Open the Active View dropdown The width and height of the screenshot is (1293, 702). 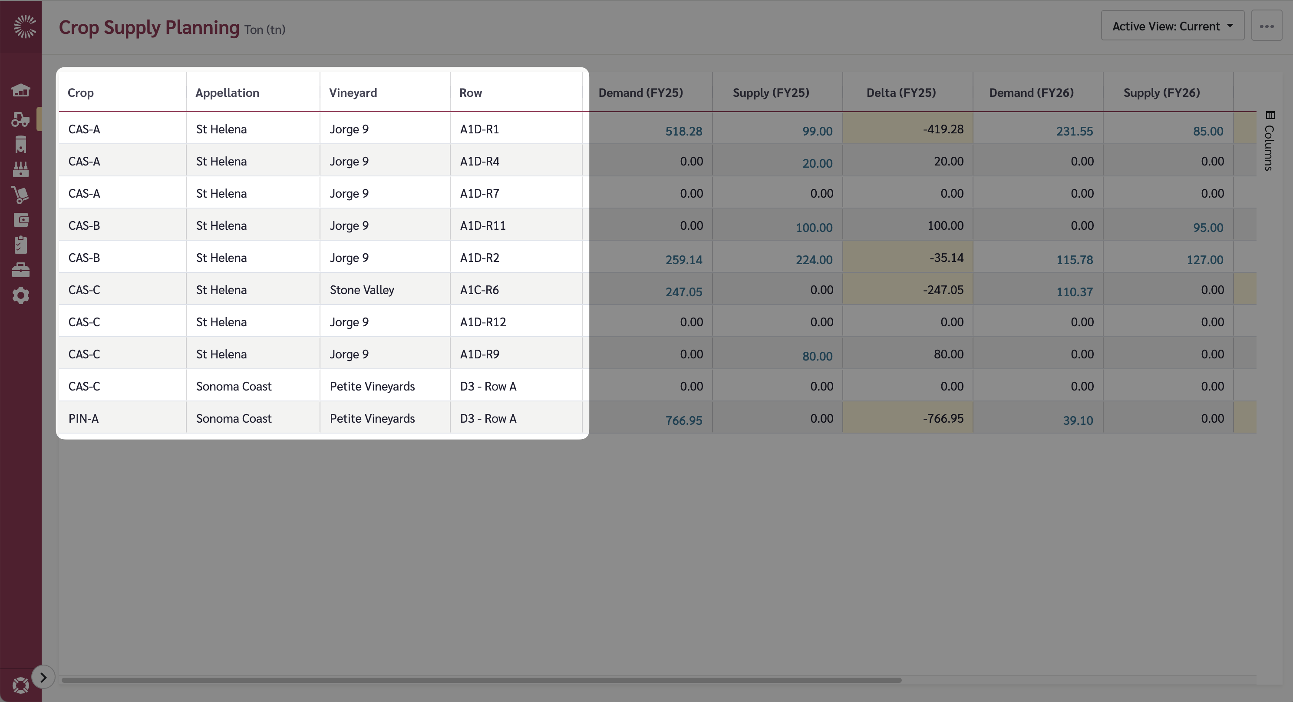pyautogui.click(x=1172, y=26)
